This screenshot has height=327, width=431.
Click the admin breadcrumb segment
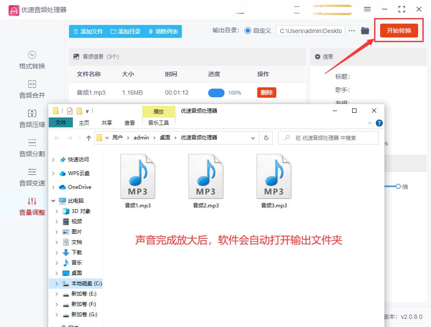(x=141, y=137)
